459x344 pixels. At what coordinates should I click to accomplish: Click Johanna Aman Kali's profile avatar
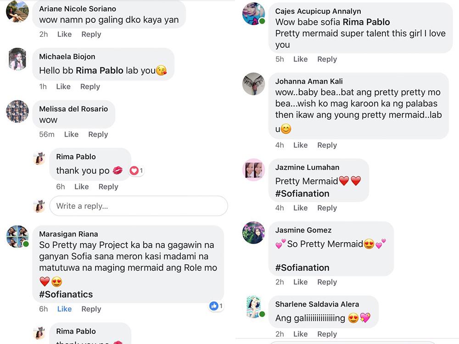[x=254, y=84]
